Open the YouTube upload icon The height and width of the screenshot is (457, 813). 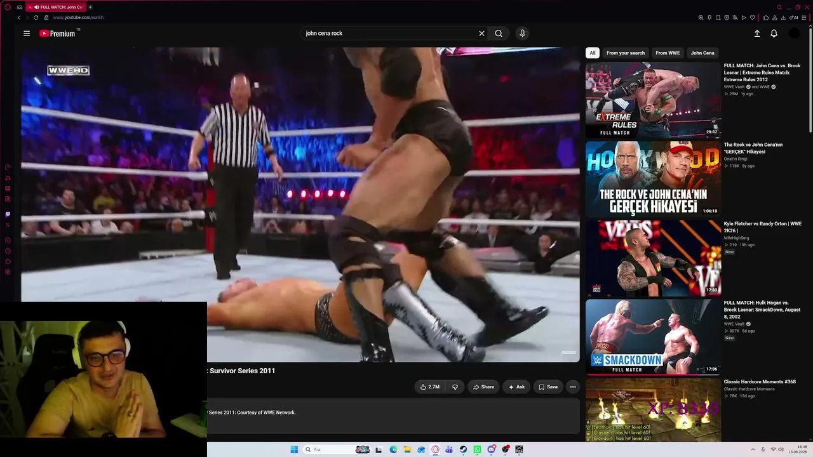tap(757, 34)
